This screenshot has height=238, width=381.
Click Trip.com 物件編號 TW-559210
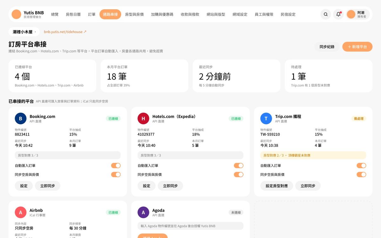click(x=270, y=134)
